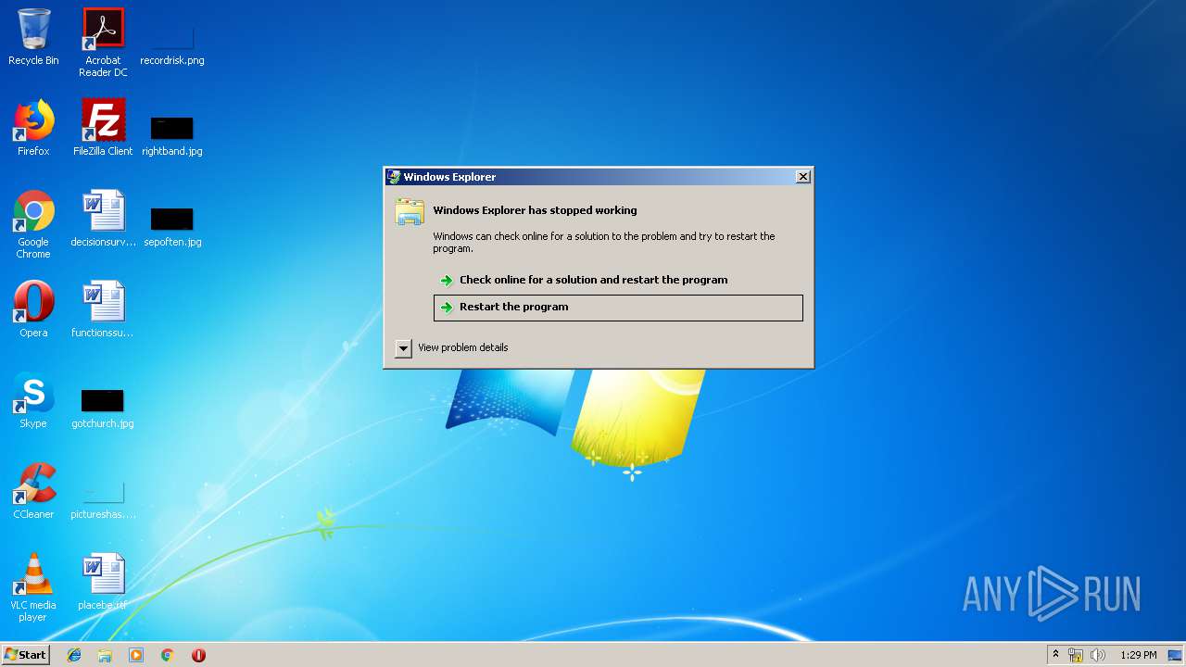This screenshot has height=667, width=1186.
Task: Open the Opera desktop shortcut
Action: [x=33, y=309]
